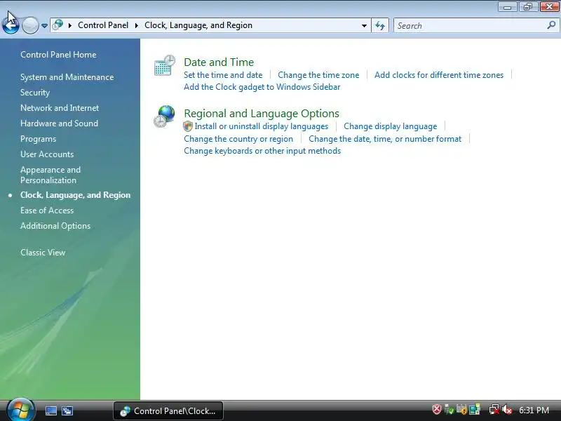
Task: Click the UAC shield icon
Action: tap(188, 126)
